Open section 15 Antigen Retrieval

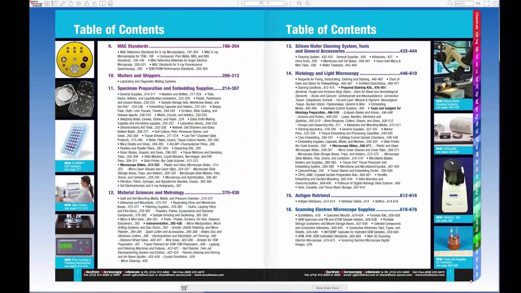[x=352, y=195]
